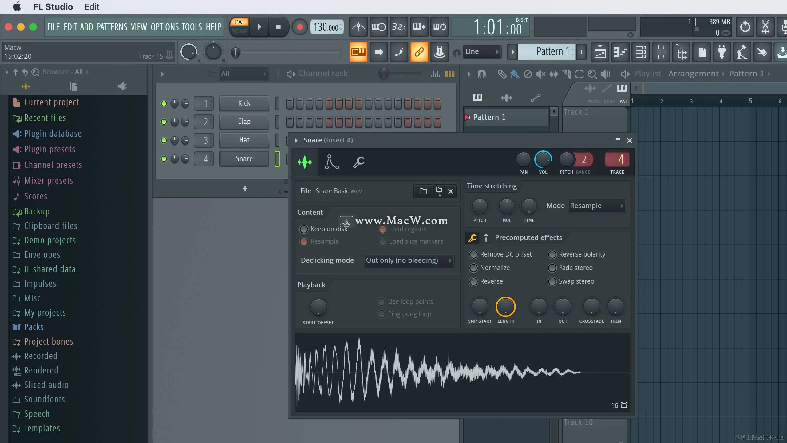The image size is (787, 443).
Task: Toggle playlist magnet snap icon
Action: pos(482,74)
